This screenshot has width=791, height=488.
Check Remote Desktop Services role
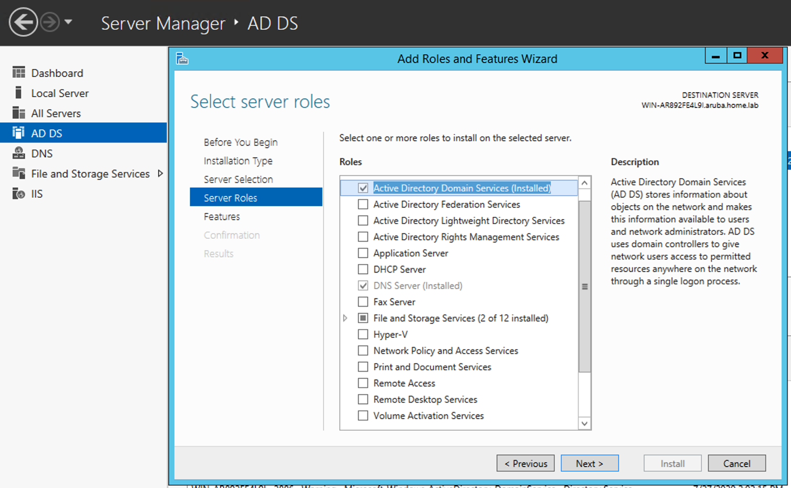pos(363,399)
